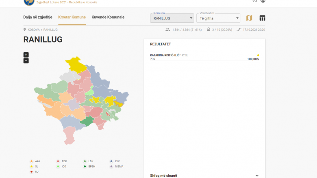Click the location pin breadcrumb icon
This screenshot has height=178, width=317.
coord(25,30)
